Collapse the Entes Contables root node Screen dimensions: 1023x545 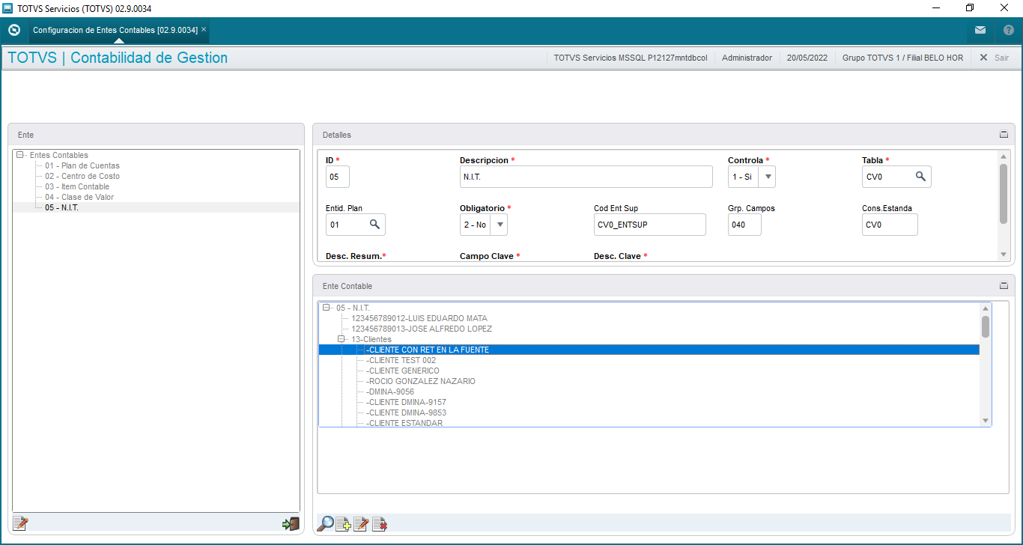click(19, 155)
